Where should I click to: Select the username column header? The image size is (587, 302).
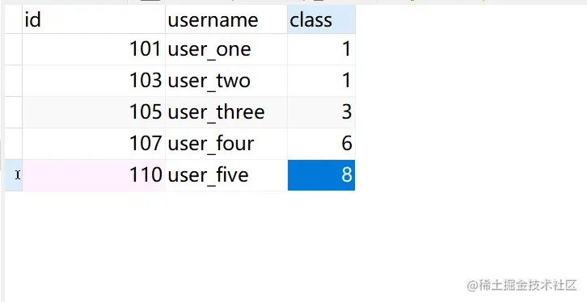pyautogui.click(x=226, y=19)
